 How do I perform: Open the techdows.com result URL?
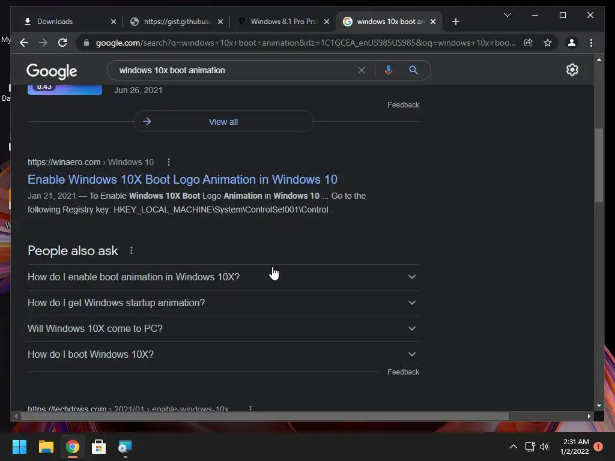pos(129,408)
